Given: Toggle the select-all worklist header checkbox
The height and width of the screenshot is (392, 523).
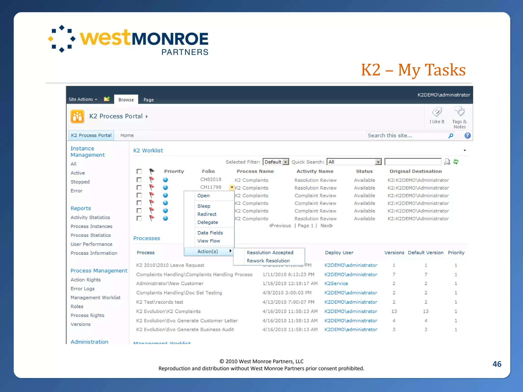Looking at the screenshot, I should tap(139, 171).
